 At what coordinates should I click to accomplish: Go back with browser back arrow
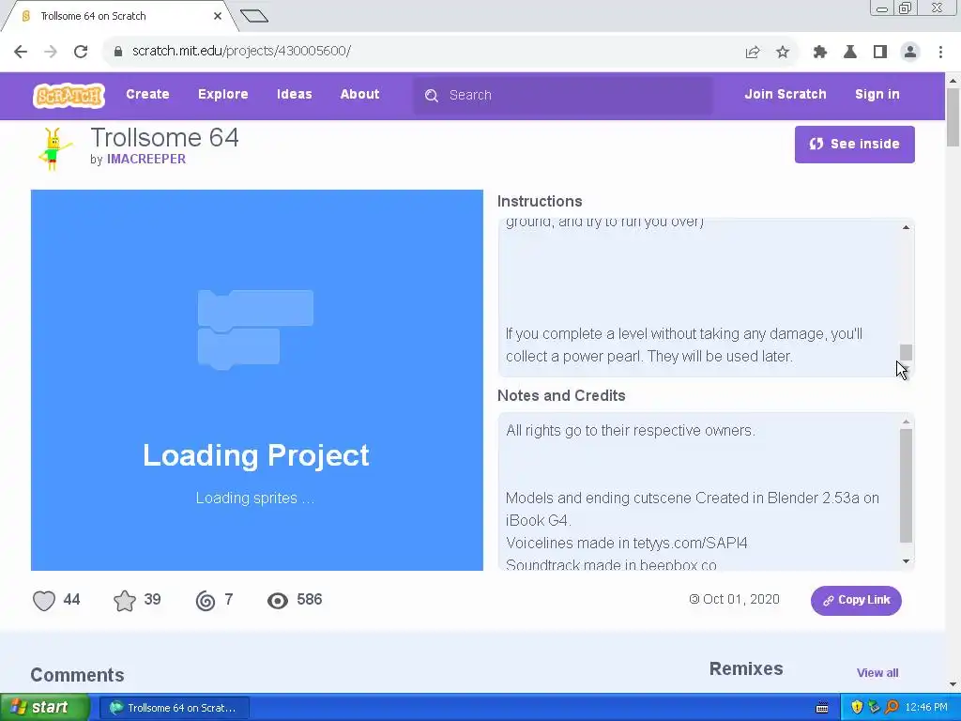click(21, 52)
